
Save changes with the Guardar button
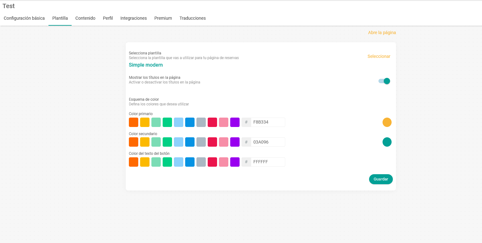[x=381, y=179]
